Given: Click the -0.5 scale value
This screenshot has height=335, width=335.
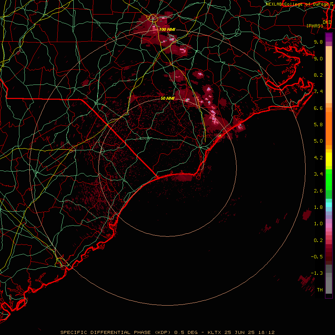Looking at the screenshot, I should pyautogui.click(x=317, y=257).
